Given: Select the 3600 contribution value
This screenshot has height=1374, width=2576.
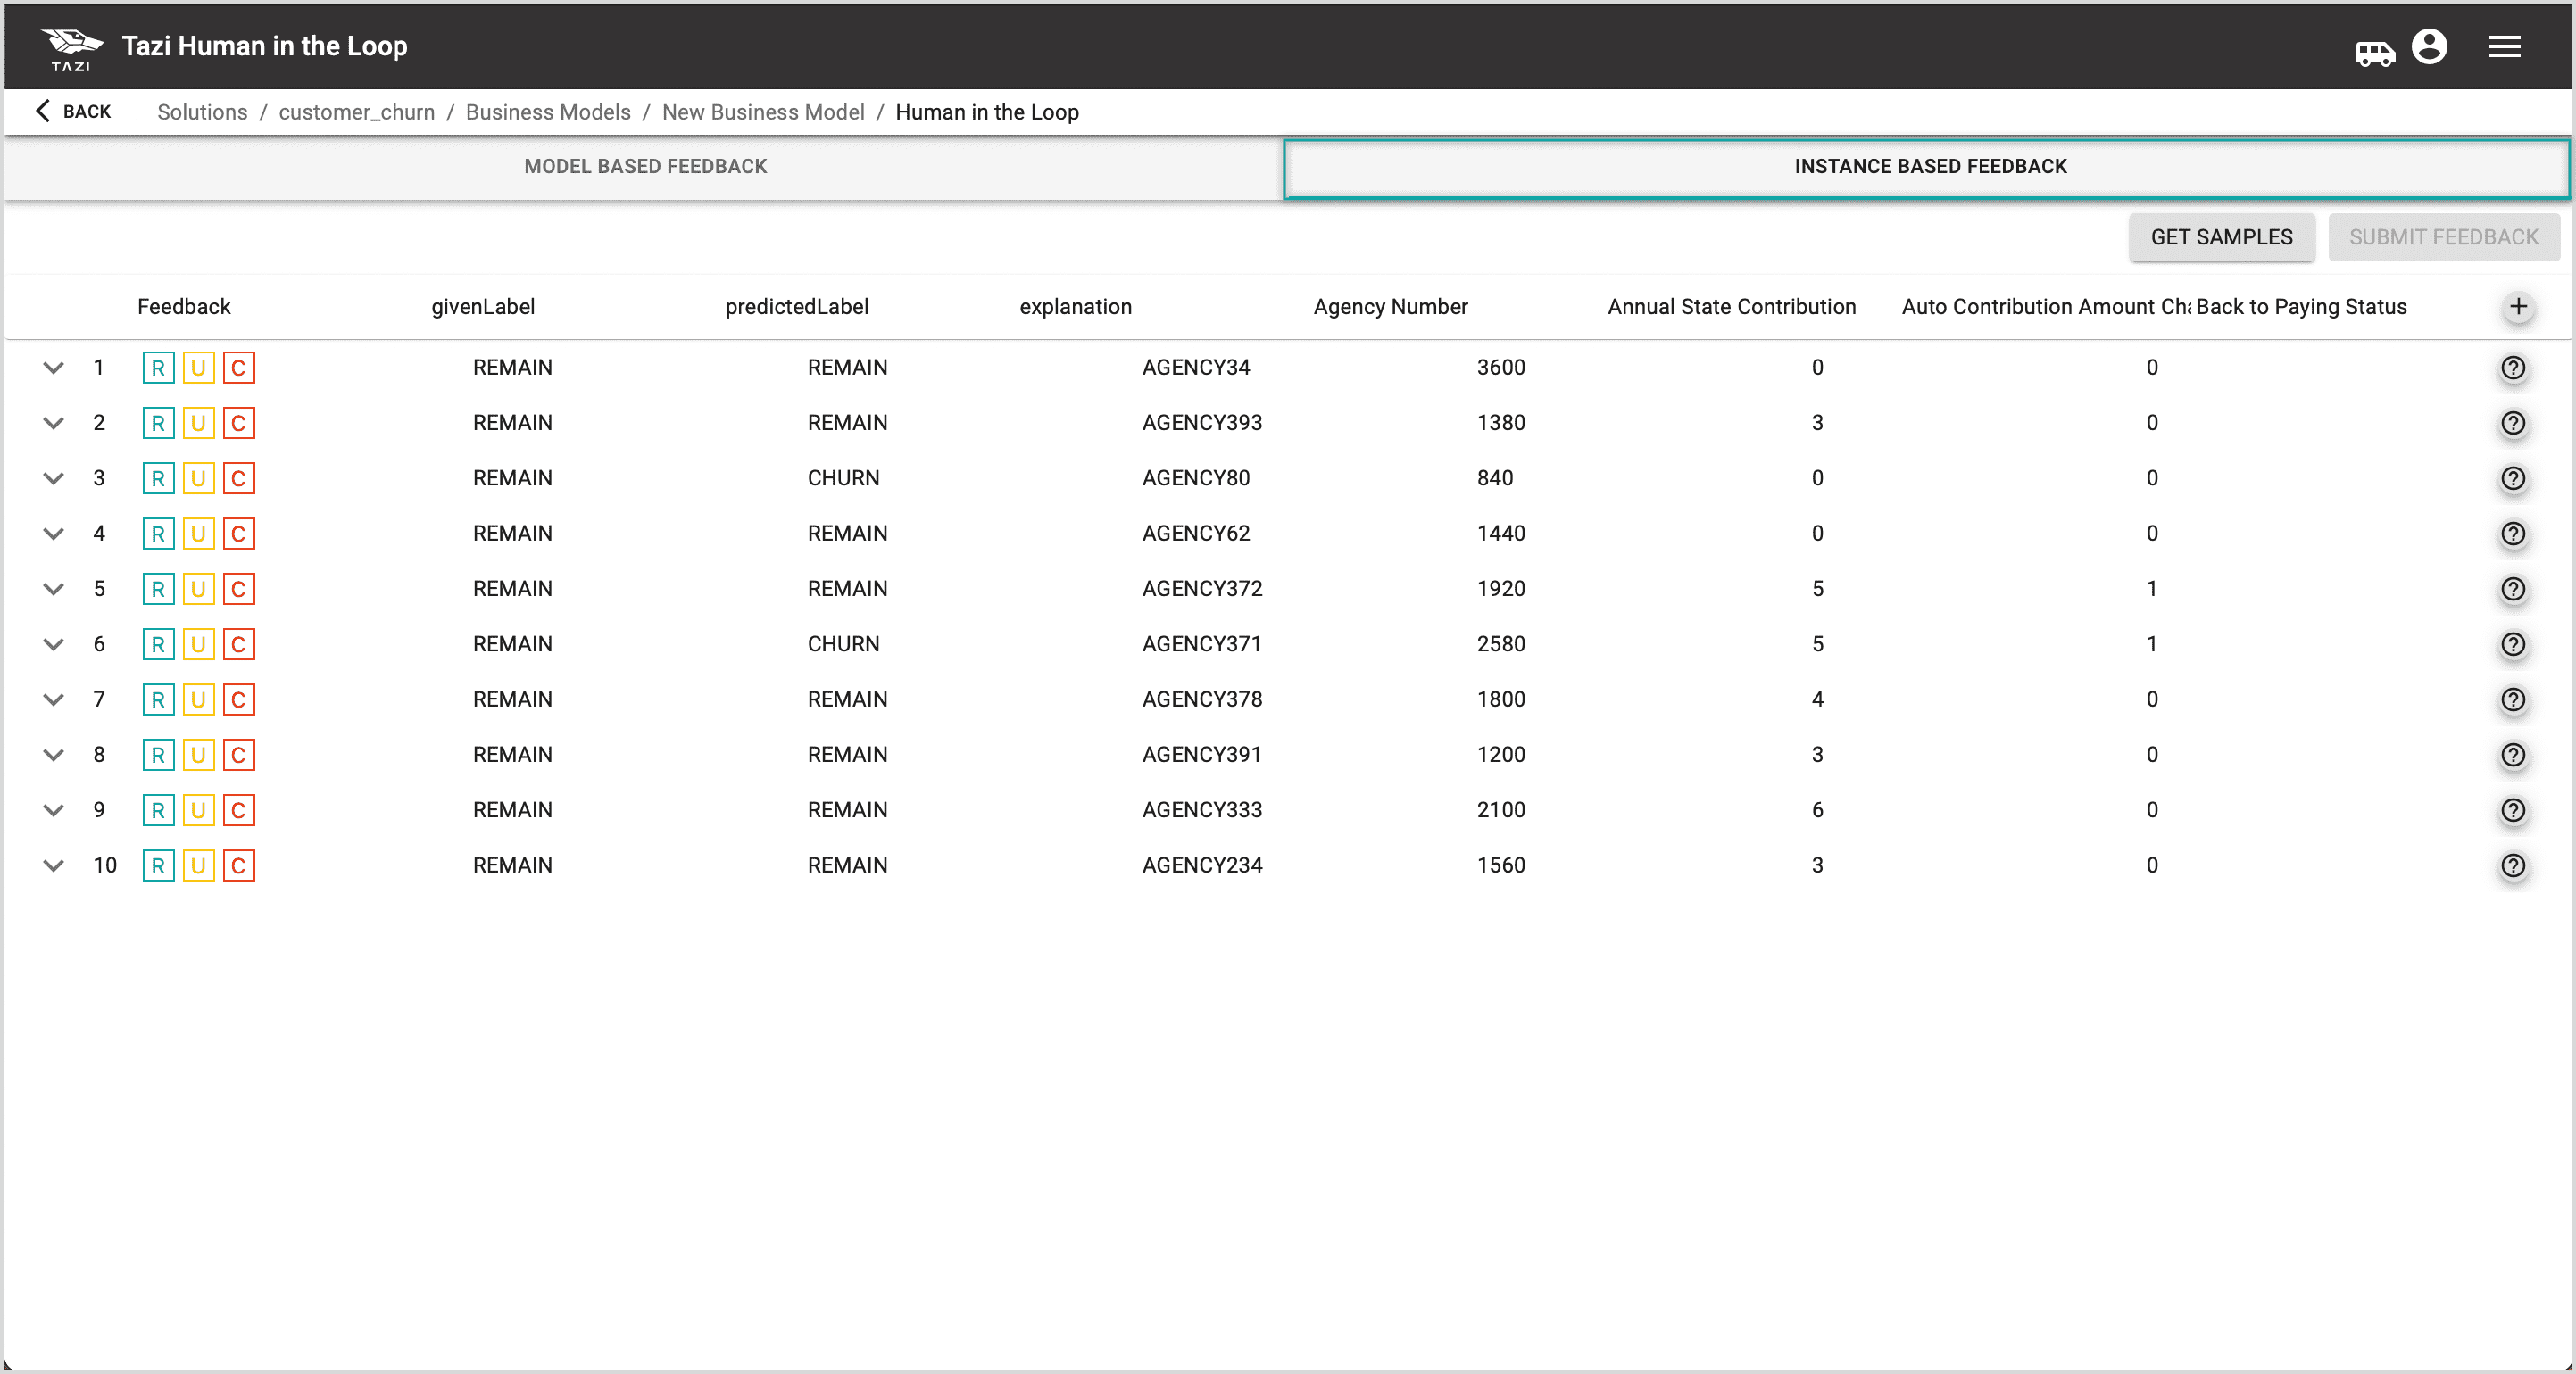Looking at the screenshot, I should click(x=1501, y=368).
